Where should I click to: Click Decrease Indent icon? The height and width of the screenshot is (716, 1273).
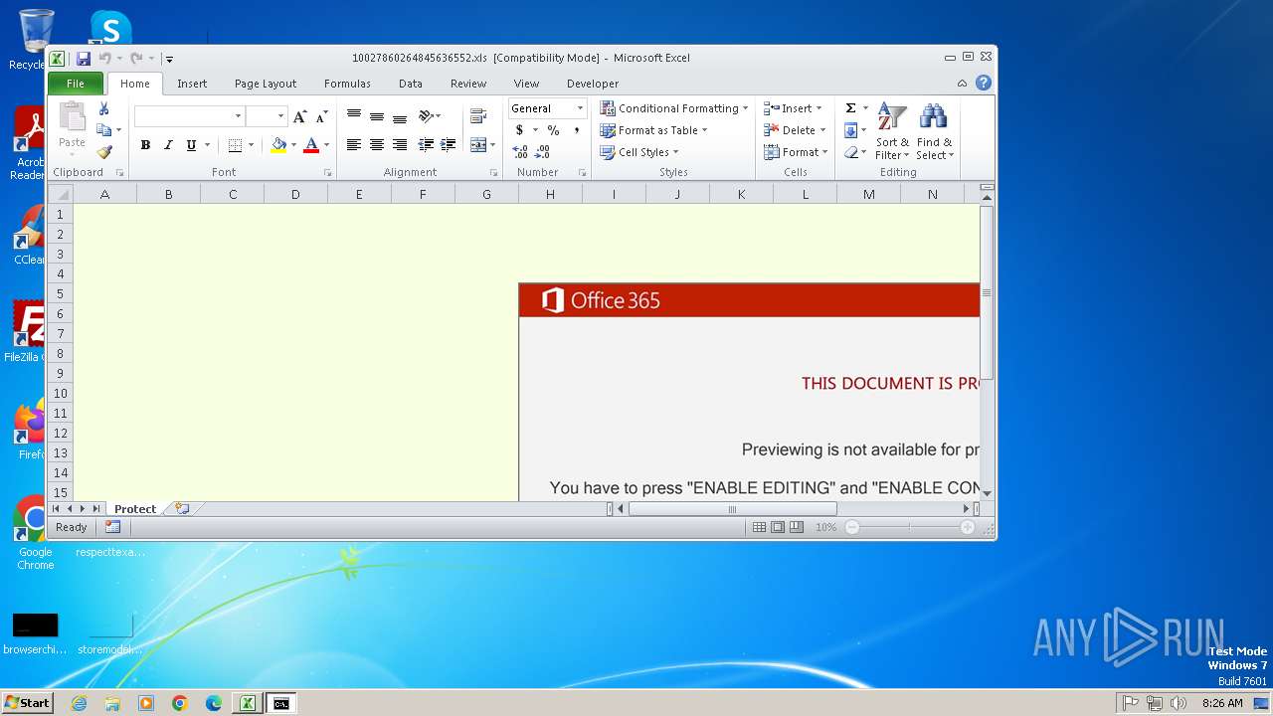click(426, 145)
